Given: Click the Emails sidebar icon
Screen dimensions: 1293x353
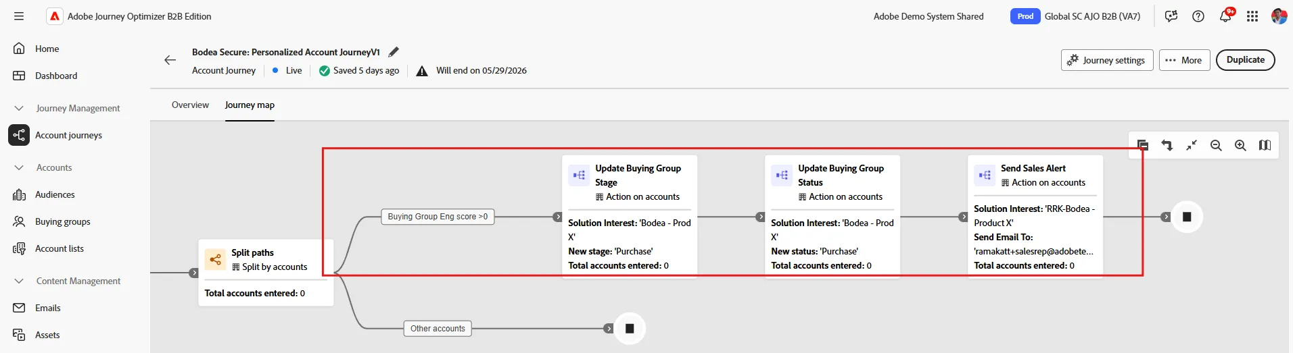Looking at the screenshot, I should [x=19, y=308].
